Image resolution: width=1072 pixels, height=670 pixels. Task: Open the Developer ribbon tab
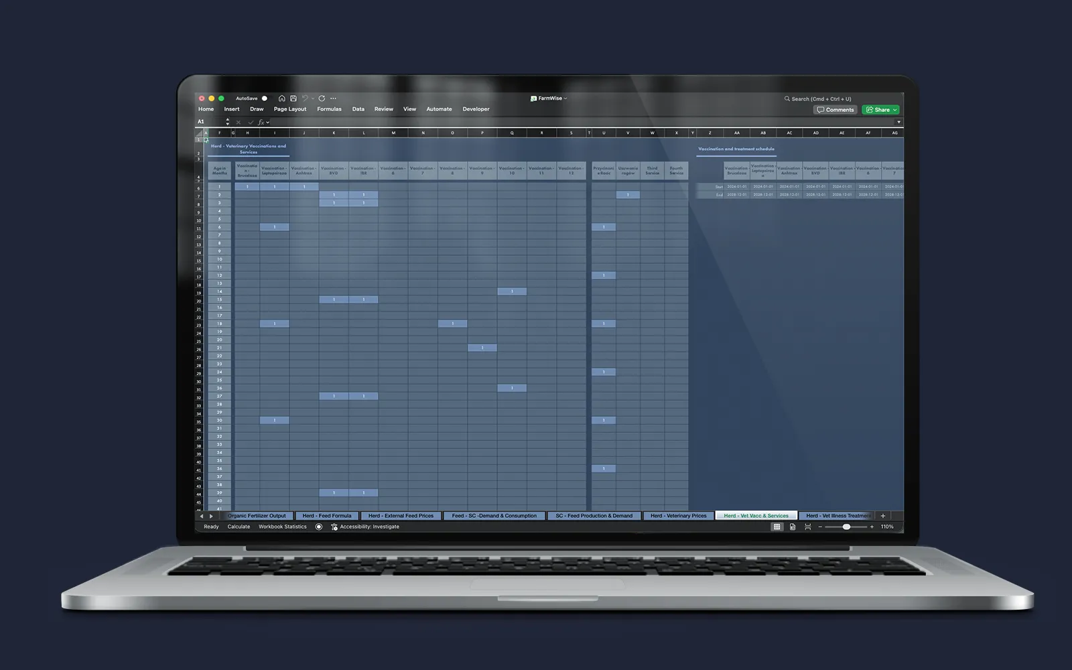[x=476, y=109]
